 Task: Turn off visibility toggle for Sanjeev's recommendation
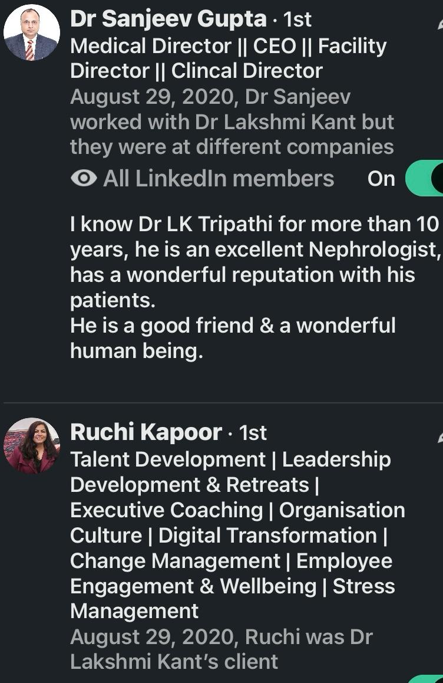click(x=425, y=179)
